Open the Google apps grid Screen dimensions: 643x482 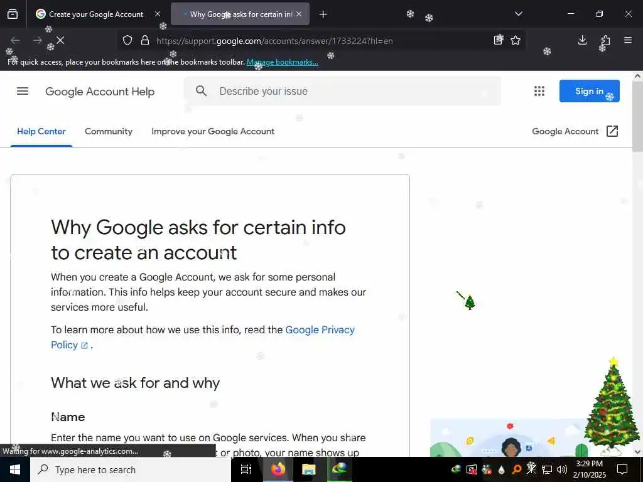[539, 91]
